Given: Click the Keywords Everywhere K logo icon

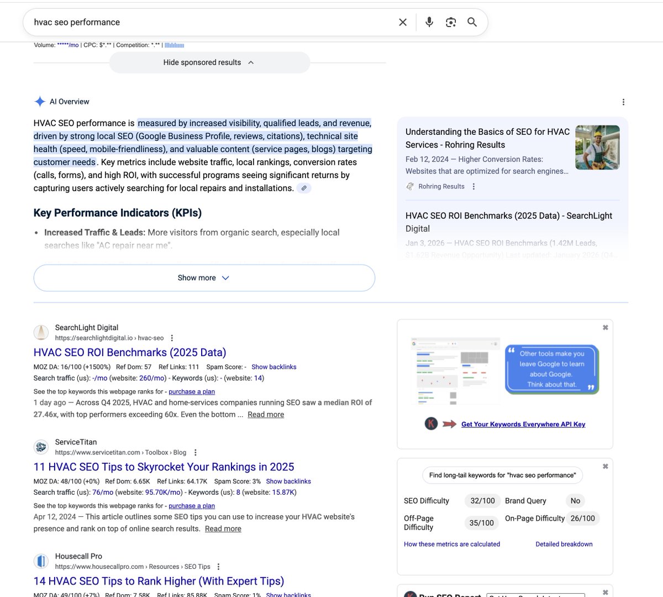Looking at the screenshot, I should coord(431,423).
